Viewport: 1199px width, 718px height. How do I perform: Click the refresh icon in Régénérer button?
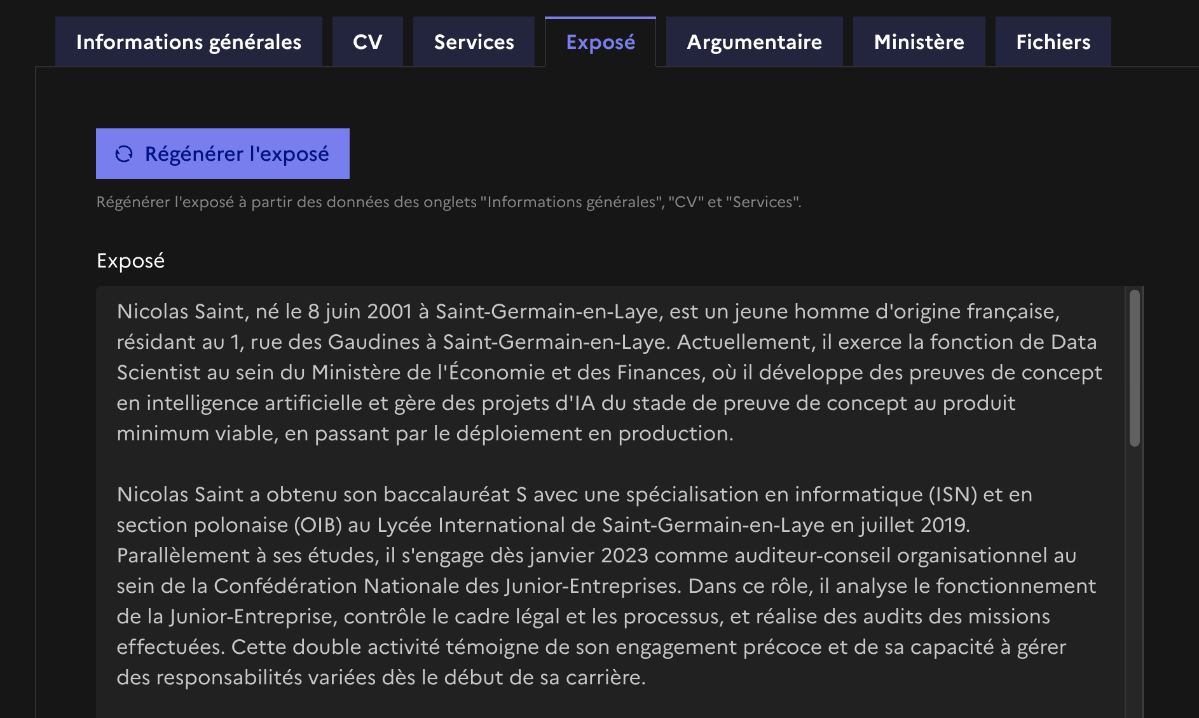coord(124,154)
